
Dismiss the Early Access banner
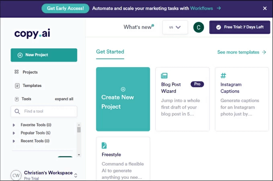[x=265, y=8]
